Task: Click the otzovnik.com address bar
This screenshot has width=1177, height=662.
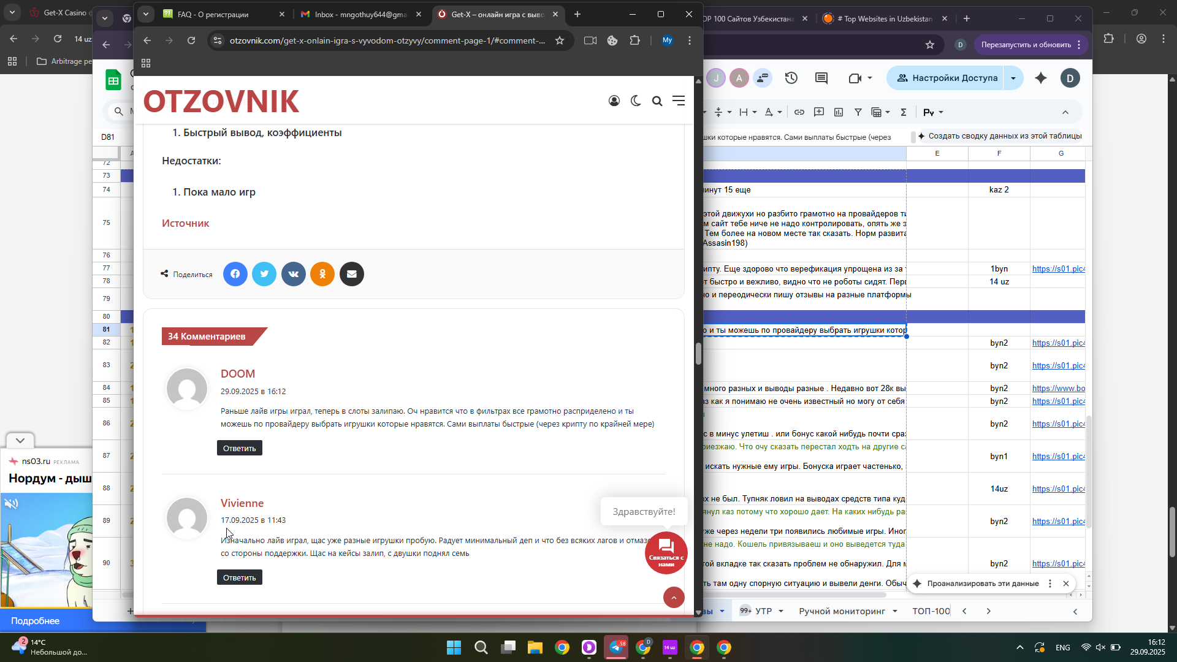Action: [387, 40]
